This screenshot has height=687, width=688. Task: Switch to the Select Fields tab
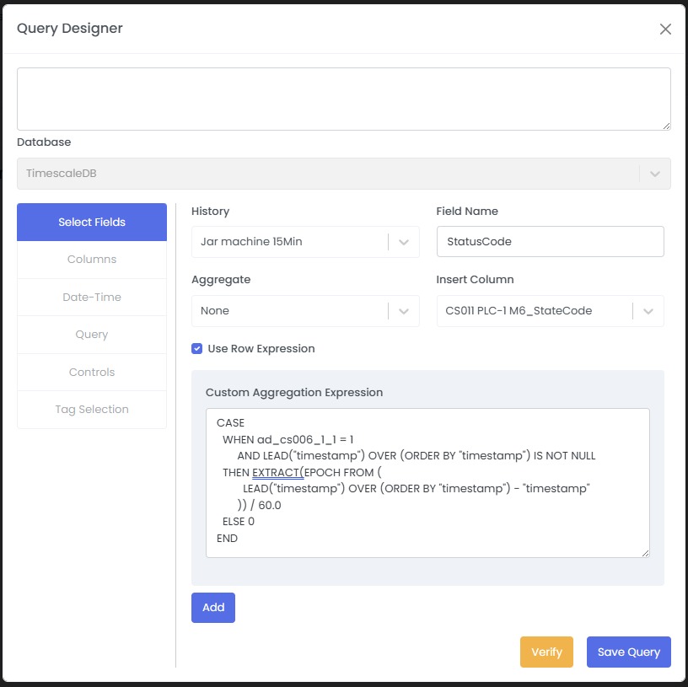92,223
